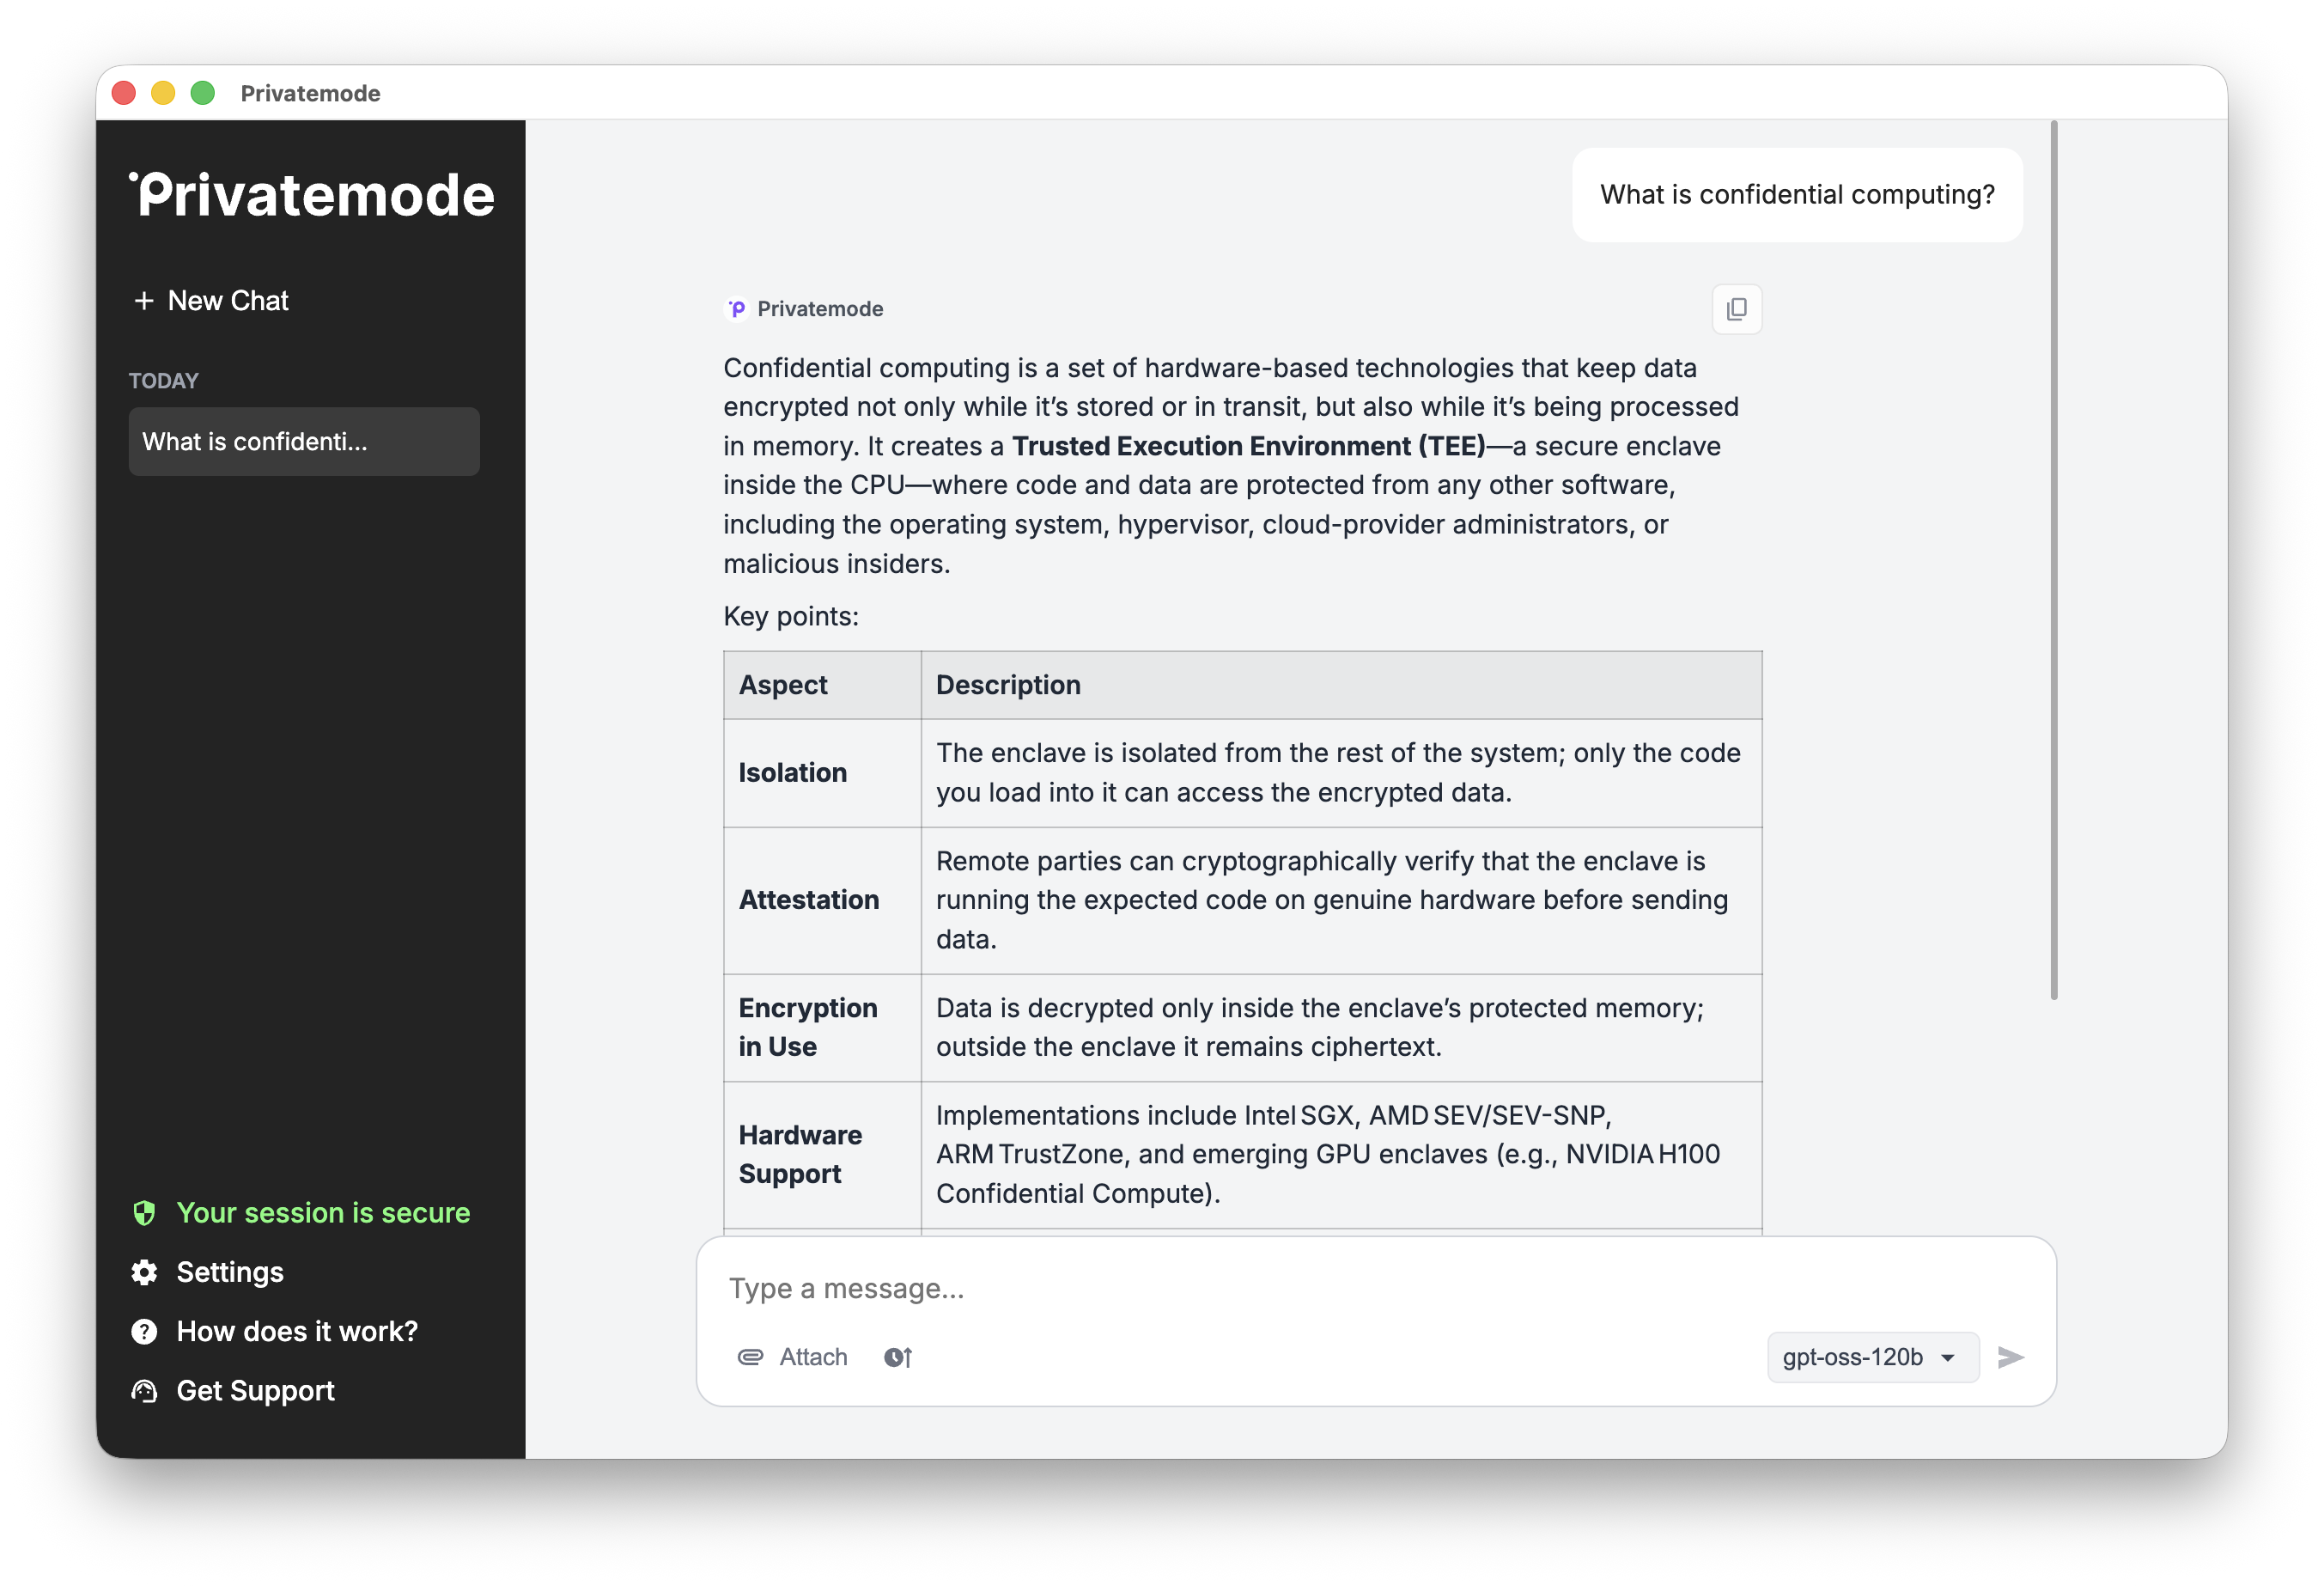
Task: Send the message with the arrow icon
Action: pyautogui.click(x=2011, y=1357)
